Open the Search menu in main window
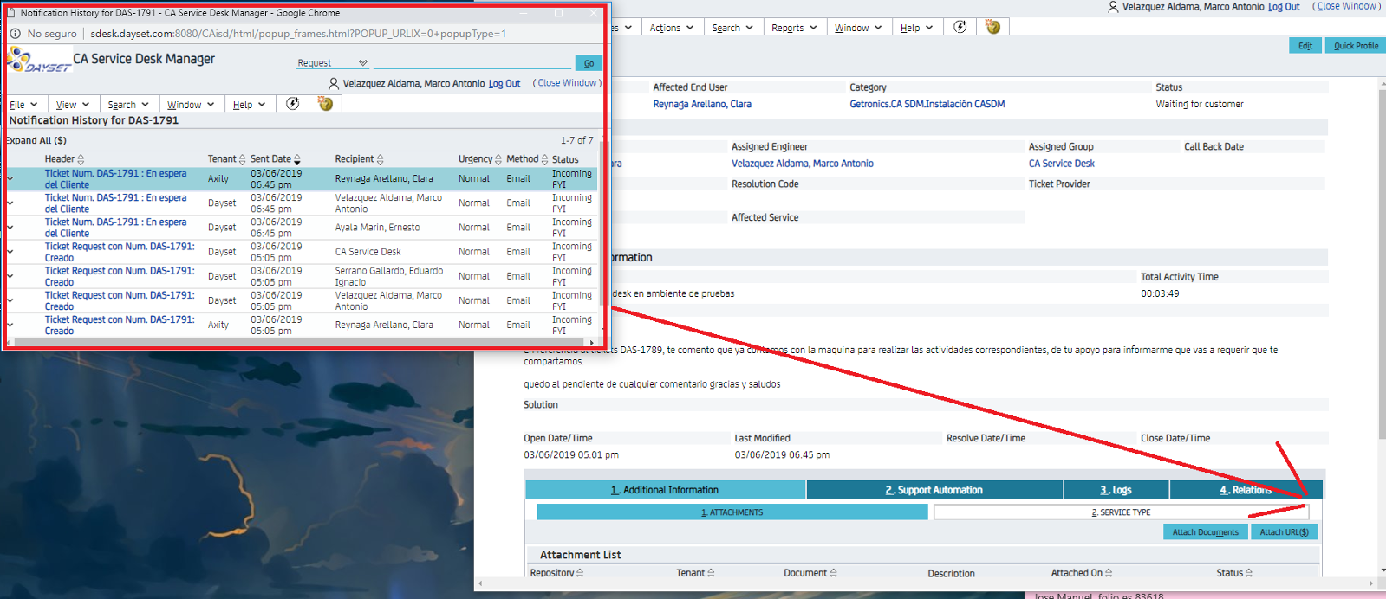 click(732, 28)
